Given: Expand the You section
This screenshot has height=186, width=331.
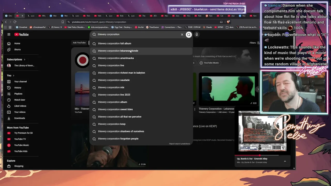Looking at the screenshot, I should (x=11, y=75).
